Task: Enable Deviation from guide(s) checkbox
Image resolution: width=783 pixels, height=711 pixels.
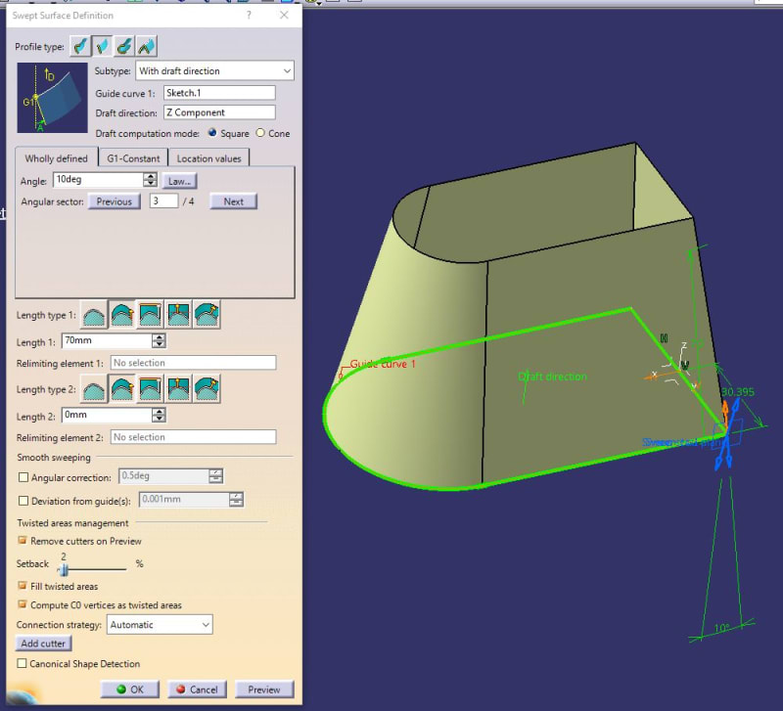Action: point(23,501)
